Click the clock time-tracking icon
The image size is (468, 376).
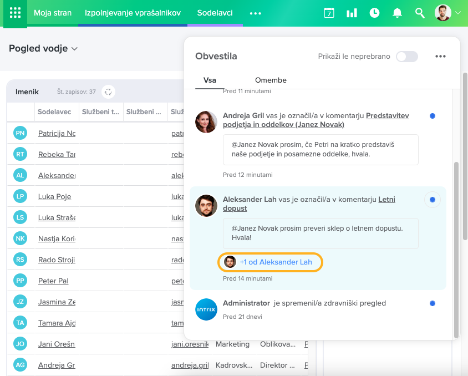(374, 13)
